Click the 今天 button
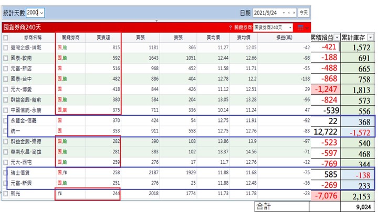Image resolution: width=378 pixels, height=212 pixels. (303, 13)
